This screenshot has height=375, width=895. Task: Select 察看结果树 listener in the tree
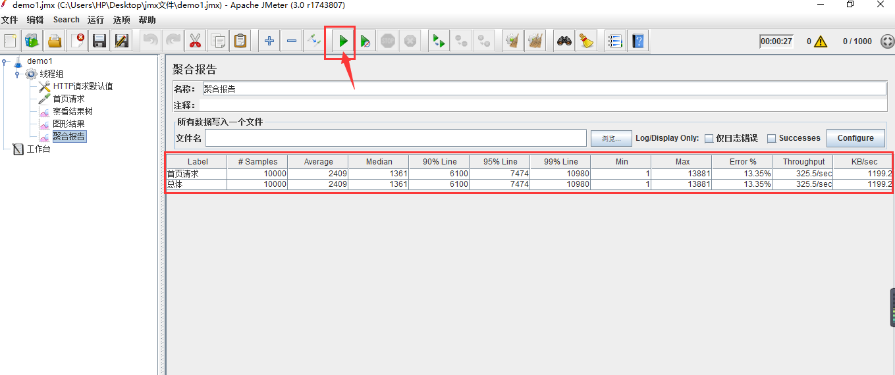tap(72, 111)
